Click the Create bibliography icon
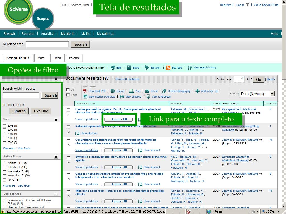286x214 pixels. (x=164, y=91)
